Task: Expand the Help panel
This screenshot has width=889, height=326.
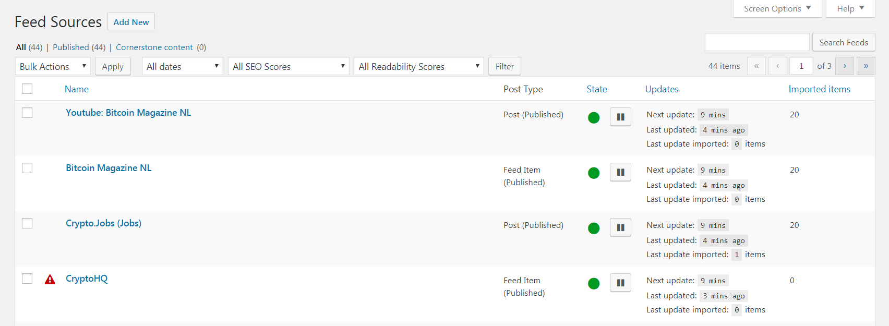Action: pyautogui.click(x=850, y=8)
